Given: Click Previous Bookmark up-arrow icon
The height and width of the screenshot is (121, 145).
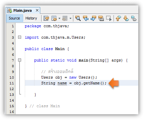Looking at the screenshot, I should pyautogui.click(x=118, y=18).
